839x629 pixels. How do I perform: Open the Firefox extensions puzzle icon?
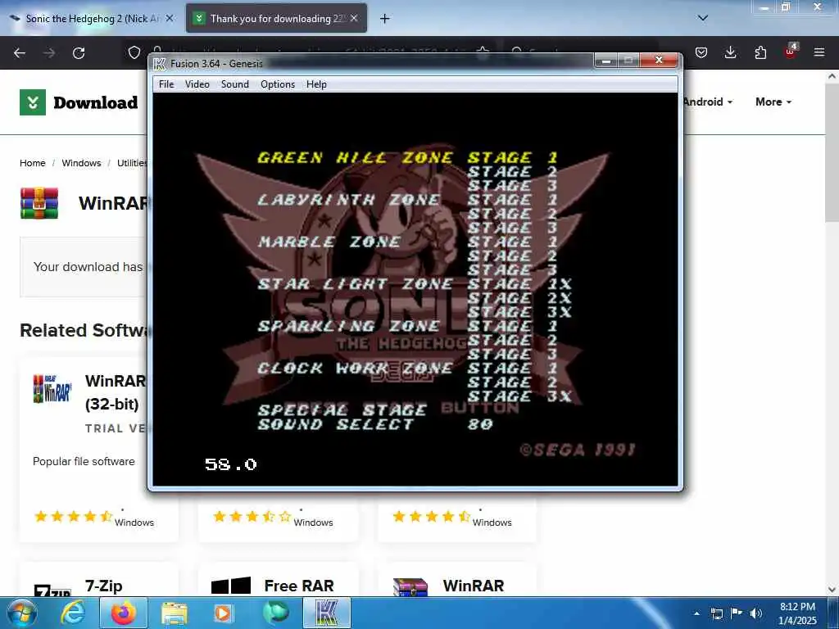(760, 52)
